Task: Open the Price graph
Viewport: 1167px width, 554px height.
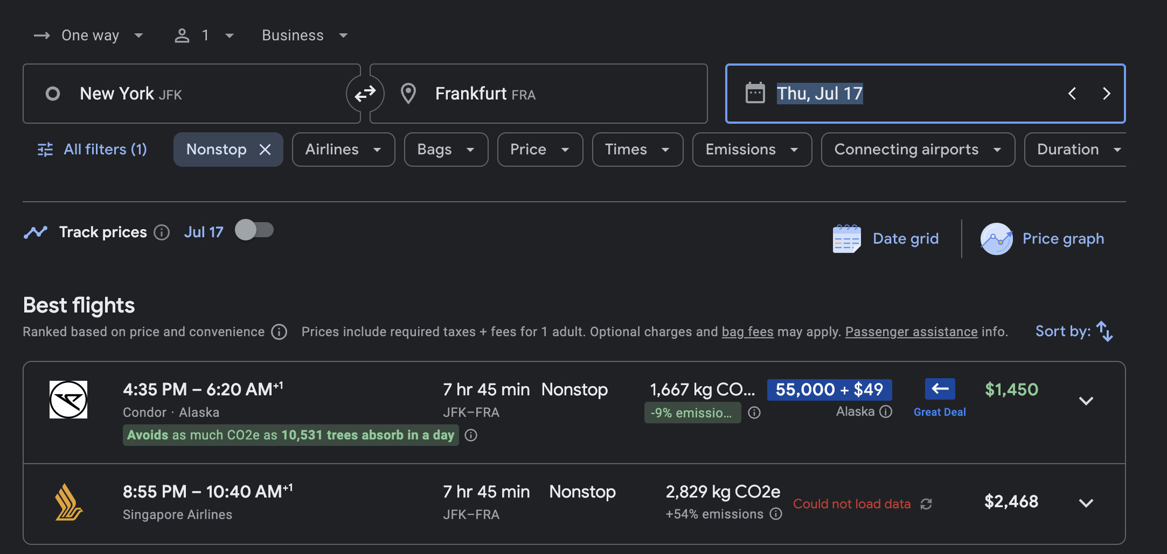Action: (x=1042, y=239)
